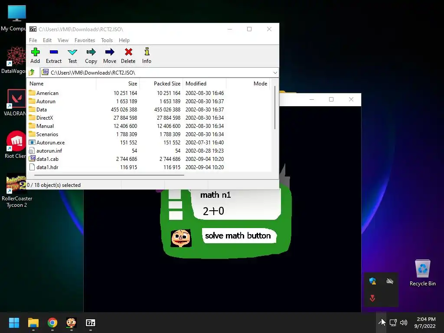Open the Help menu
The width and height of the screenshot is (444, 333).
click(124, 40)
